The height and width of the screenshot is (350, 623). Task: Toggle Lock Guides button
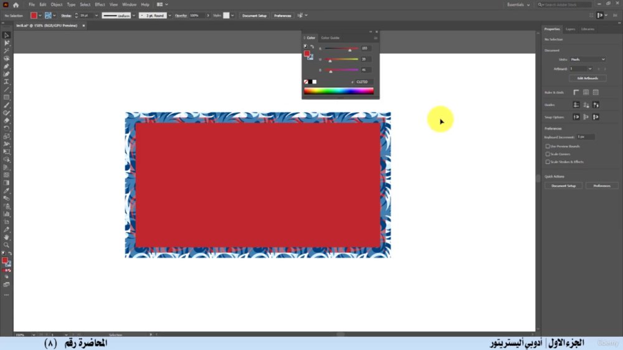(x=586, y=105)
